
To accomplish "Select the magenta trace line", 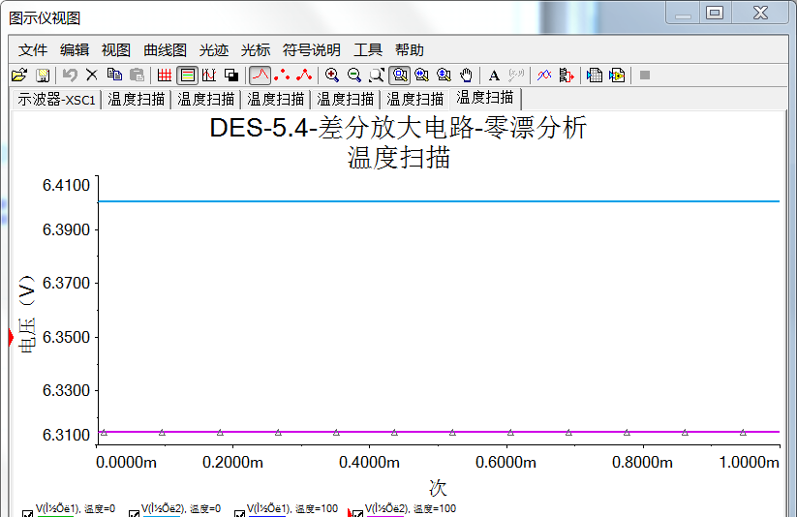I will 438,432.
